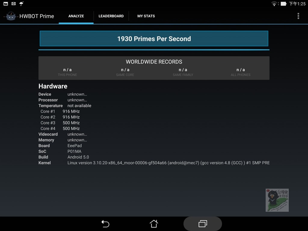Tap the WORLDWIDE RECORDS heading
This screenshot has width=308, height=231.
click(154, 62)
